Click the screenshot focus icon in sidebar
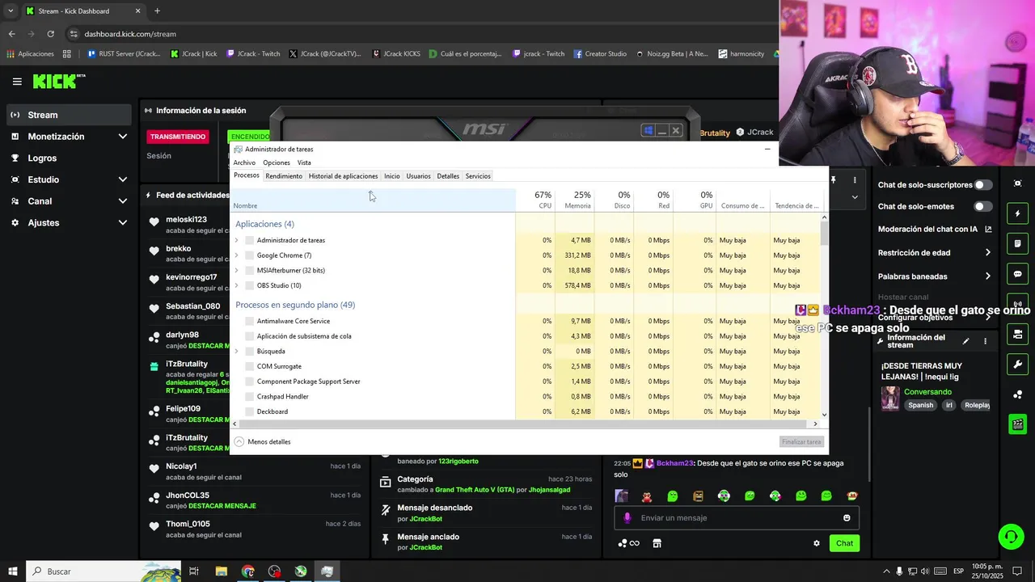1035x582 pixels. (x=1018, y=183)
